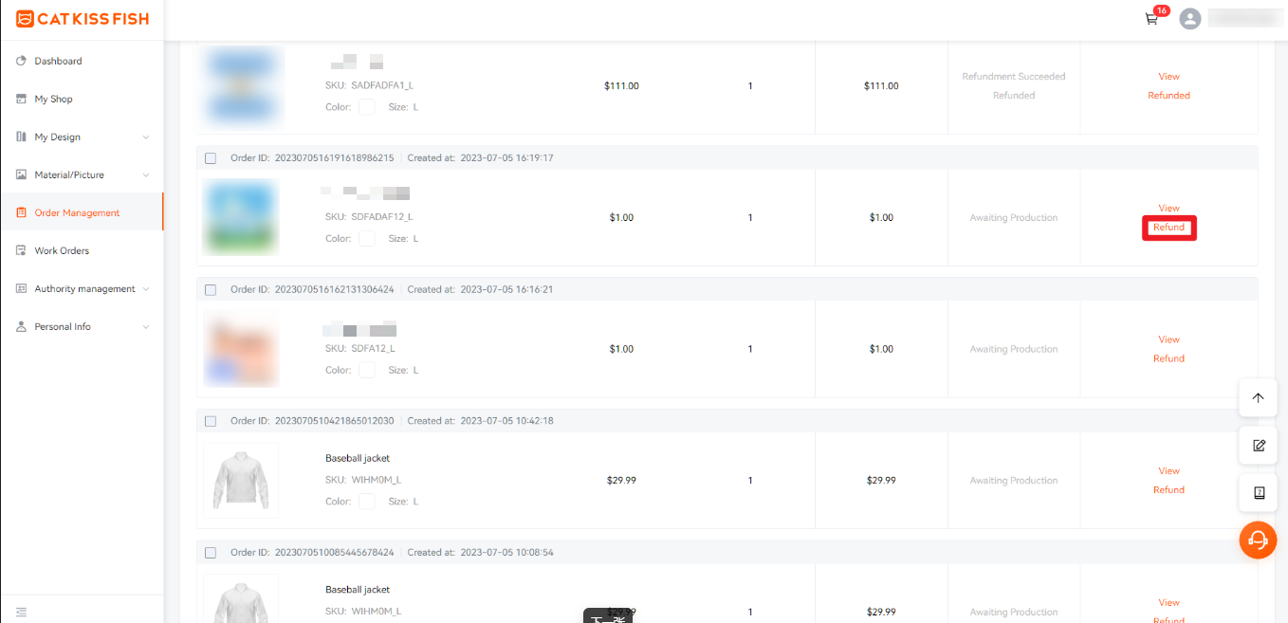Select checkbox for order 2023070516162131306424
Screen dimensions: 1288x623
point(211,290)
